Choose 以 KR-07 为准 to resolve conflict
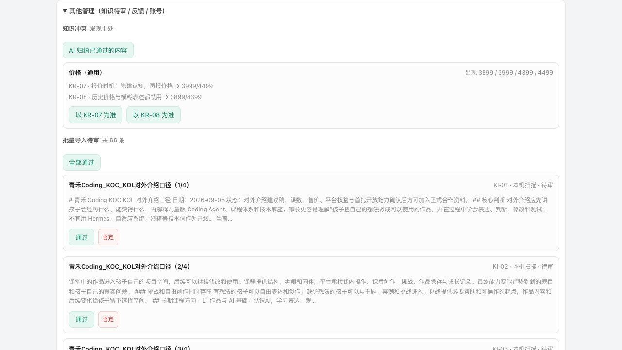Screen dimensions: 622x350 (96, 115)
